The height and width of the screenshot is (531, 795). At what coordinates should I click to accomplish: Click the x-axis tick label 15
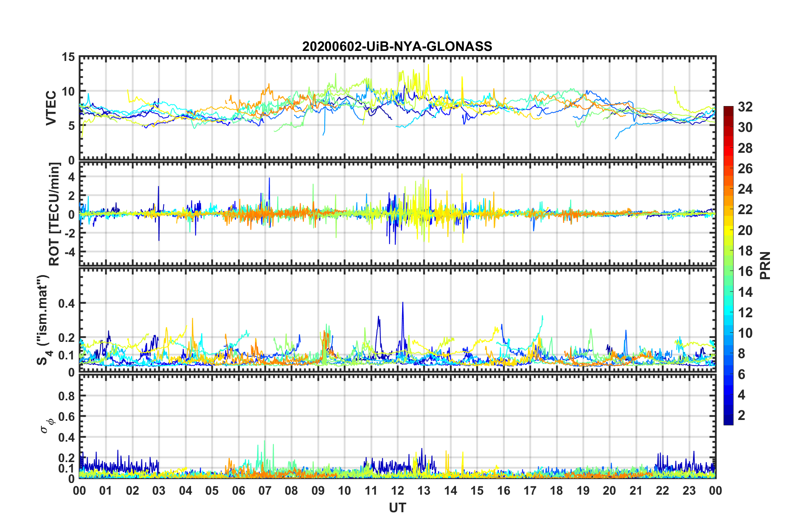click(x=477, y=491)
